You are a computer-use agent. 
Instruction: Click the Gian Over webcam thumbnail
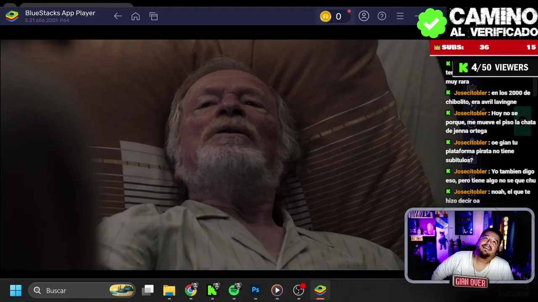[x=469, y=246]
